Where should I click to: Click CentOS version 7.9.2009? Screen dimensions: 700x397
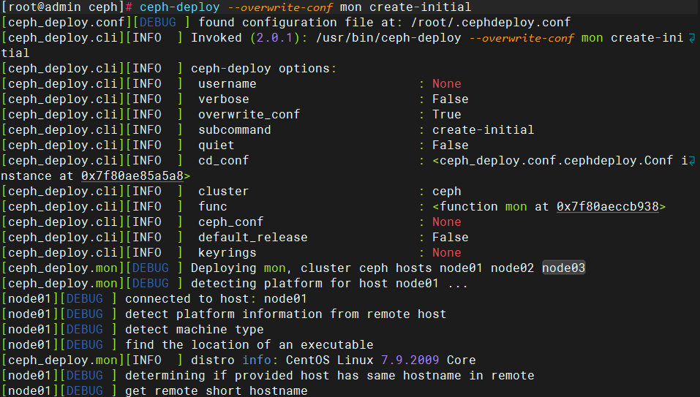pyautogui.click(x=410, y=360)
